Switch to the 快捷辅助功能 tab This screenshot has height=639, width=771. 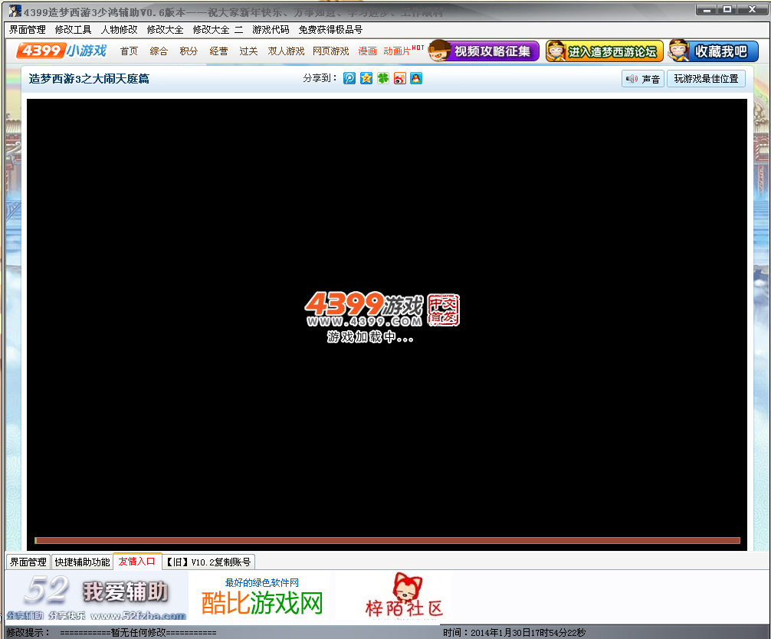click(x=82, y=562)
